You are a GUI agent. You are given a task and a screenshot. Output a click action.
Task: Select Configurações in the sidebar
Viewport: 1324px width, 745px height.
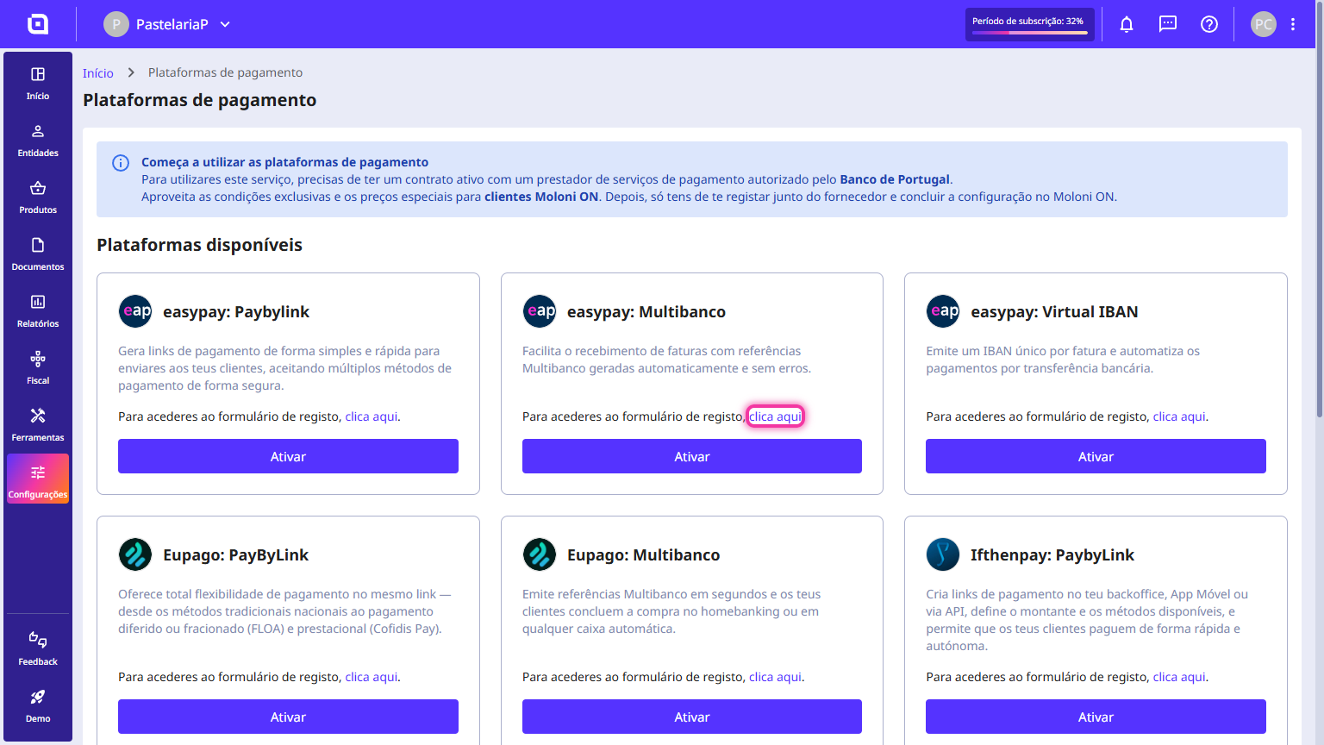coord(38,479)
